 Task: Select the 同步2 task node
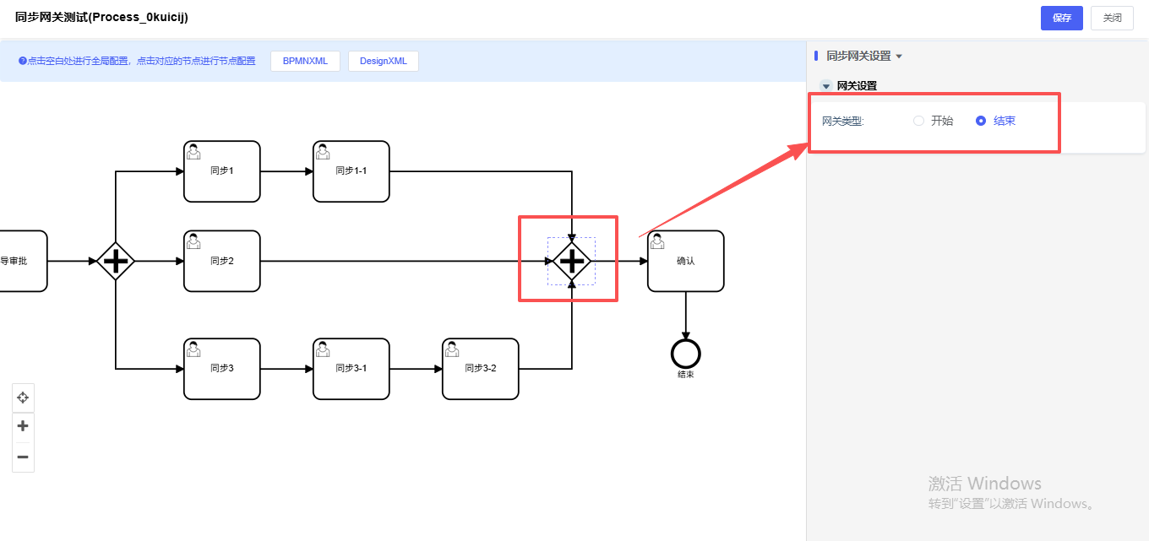(x=221, y=261)
